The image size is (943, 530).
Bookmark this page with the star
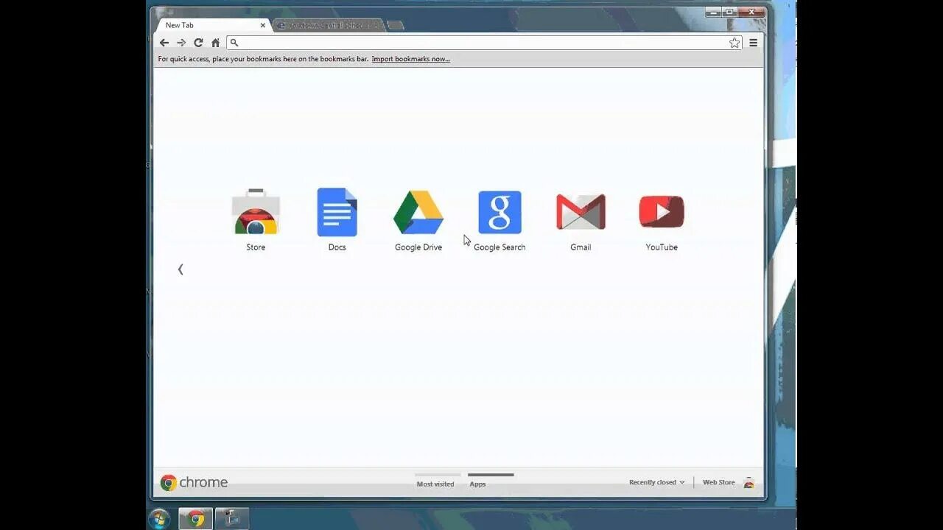tap(735, 43)
